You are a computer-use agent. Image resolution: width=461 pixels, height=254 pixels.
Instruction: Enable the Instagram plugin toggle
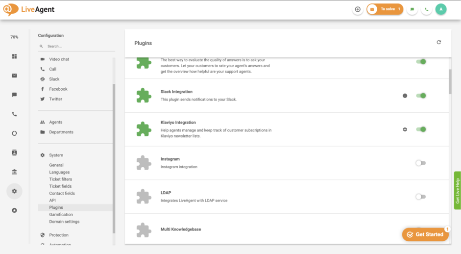[421, 163]
